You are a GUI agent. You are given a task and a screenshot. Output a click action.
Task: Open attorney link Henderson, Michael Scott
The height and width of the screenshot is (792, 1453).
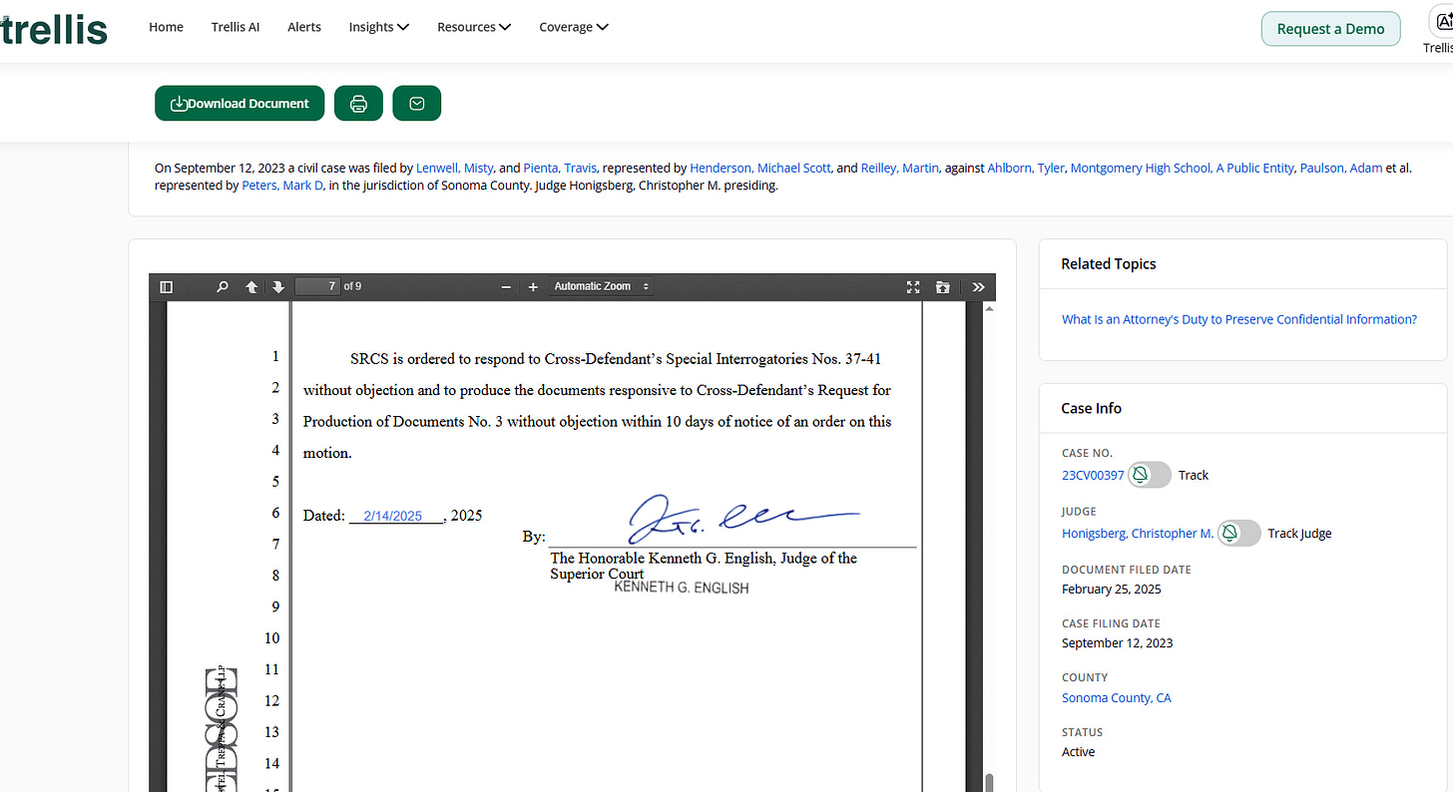click(x=760, y=168)
